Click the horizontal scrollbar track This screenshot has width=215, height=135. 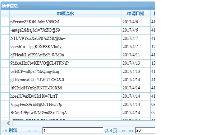(84, 123)
